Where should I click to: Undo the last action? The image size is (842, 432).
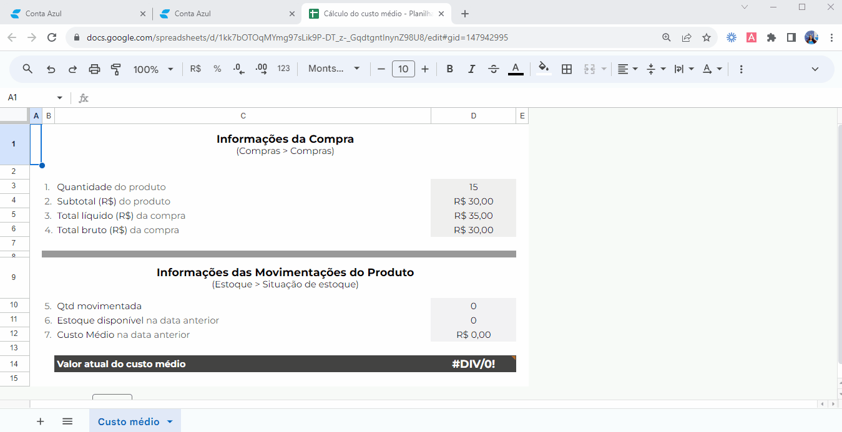pos(51,69)
